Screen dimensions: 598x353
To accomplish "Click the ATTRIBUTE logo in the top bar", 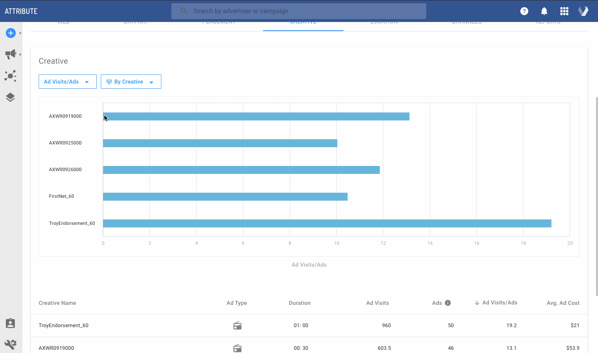I will click(x=21, y=11).
